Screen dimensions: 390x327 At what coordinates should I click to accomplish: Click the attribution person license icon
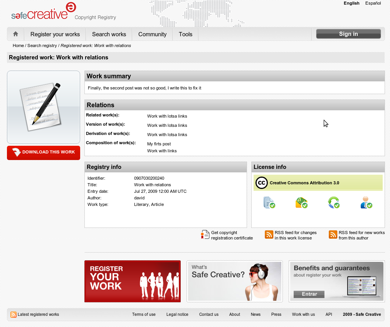point(366,202)
